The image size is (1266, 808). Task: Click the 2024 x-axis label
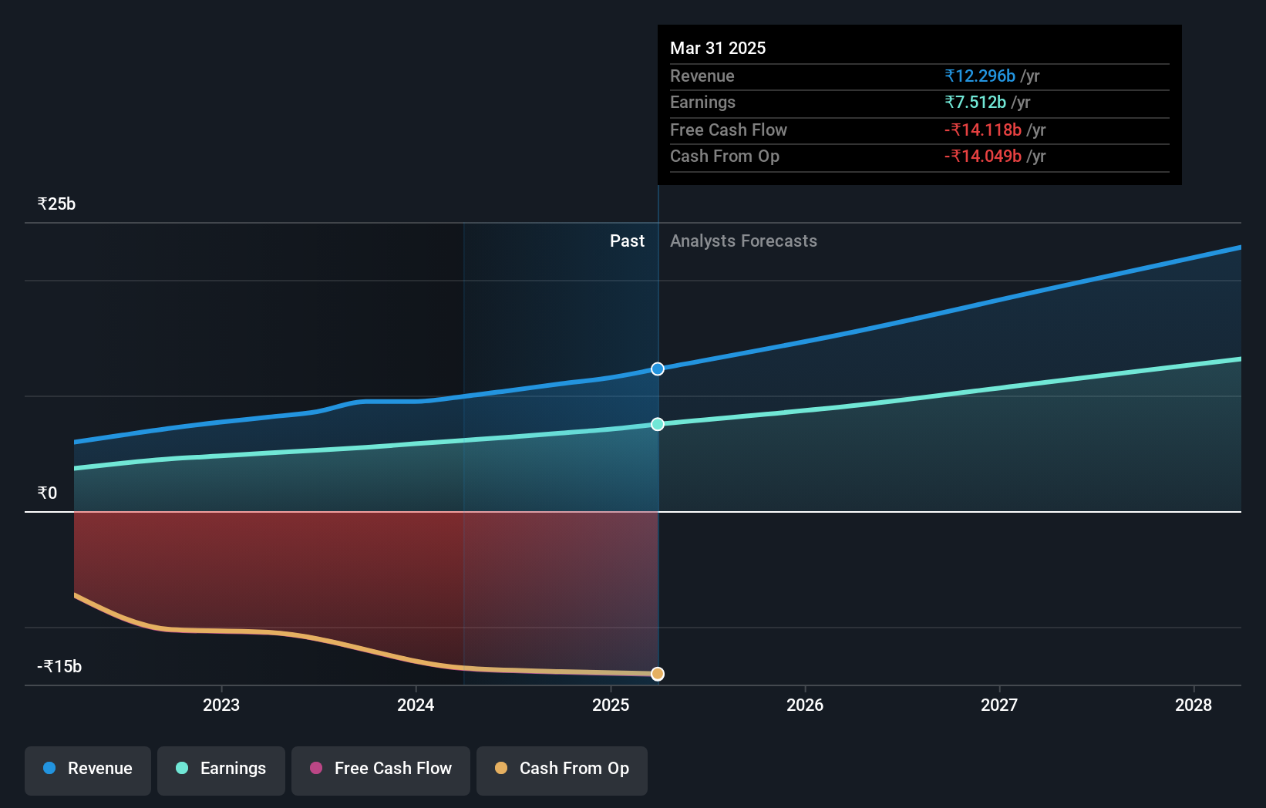point(416,705)
